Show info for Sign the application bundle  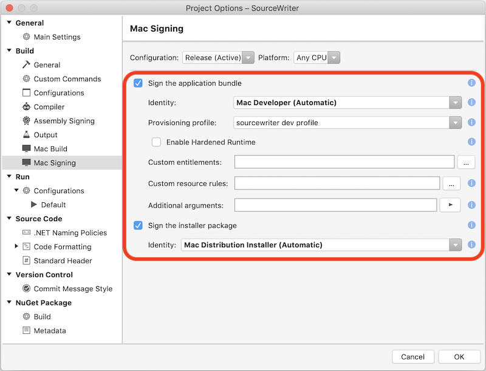click(x=471, y=83)
